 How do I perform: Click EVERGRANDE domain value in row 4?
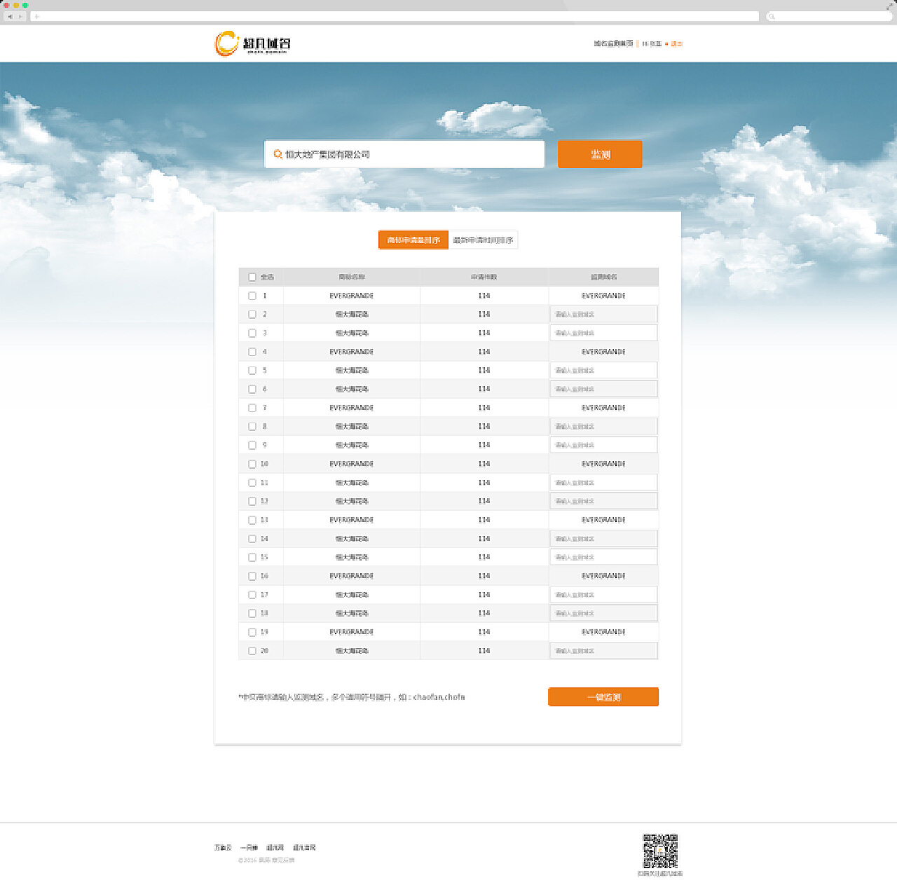tap(603, 352)
